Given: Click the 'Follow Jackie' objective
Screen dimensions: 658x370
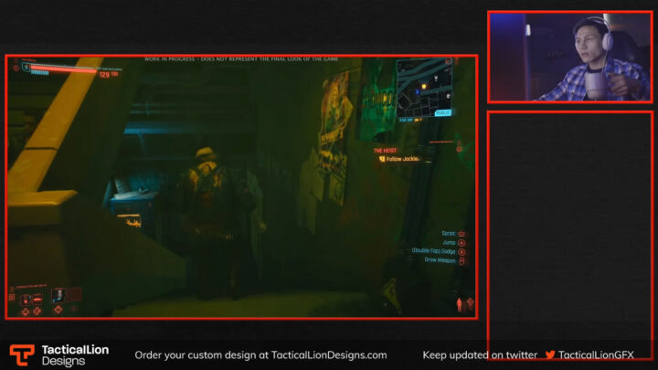Looking at the screenshot, I should click(x=399, y=159).
